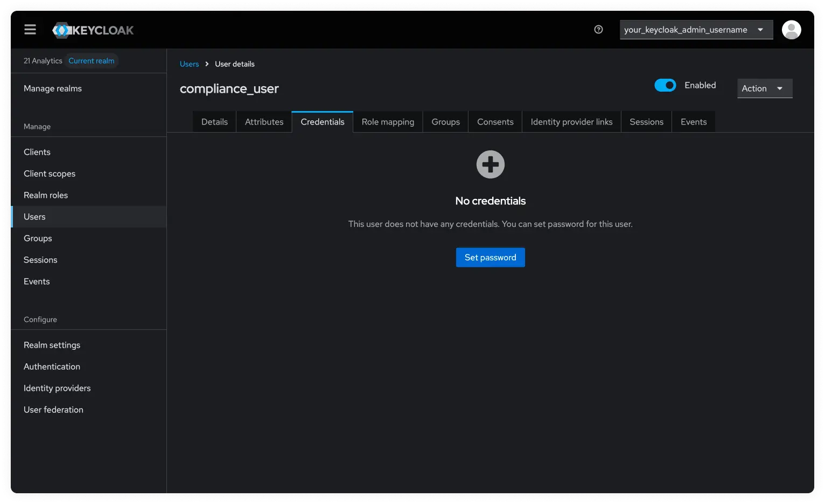Select the Current realm badge
Viewport: 825px width, 504px height.
pos(91,60)
